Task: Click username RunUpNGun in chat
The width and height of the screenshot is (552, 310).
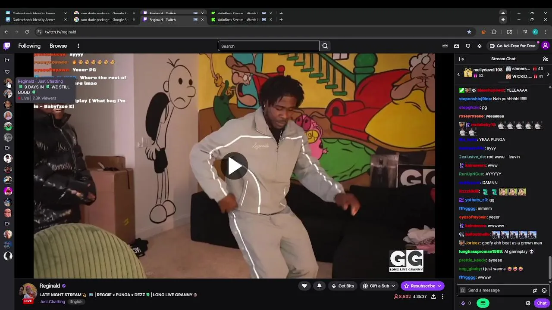Action: (x=471, y=174)
